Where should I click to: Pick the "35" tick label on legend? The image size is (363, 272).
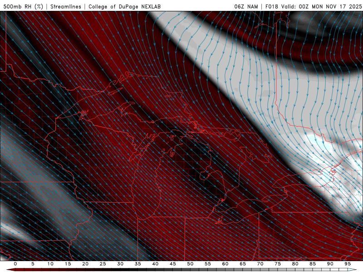(x=138, y=264)
